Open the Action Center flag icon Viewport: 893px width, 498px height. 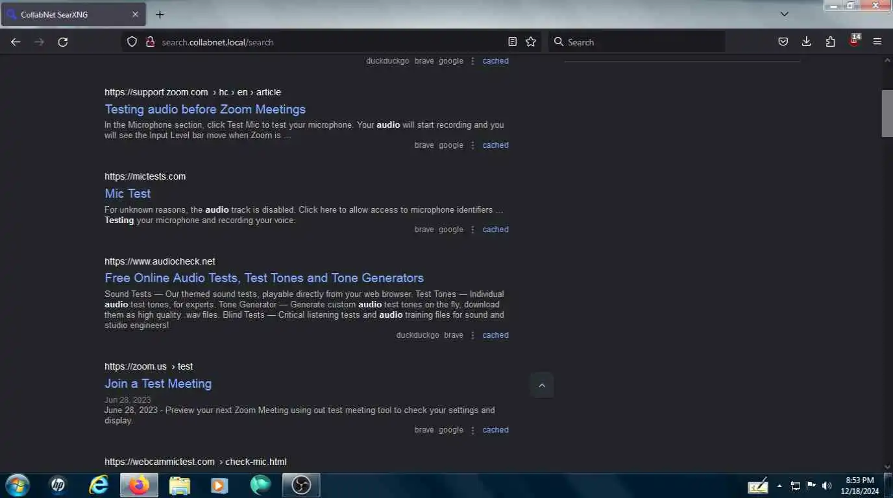point(811,486)
